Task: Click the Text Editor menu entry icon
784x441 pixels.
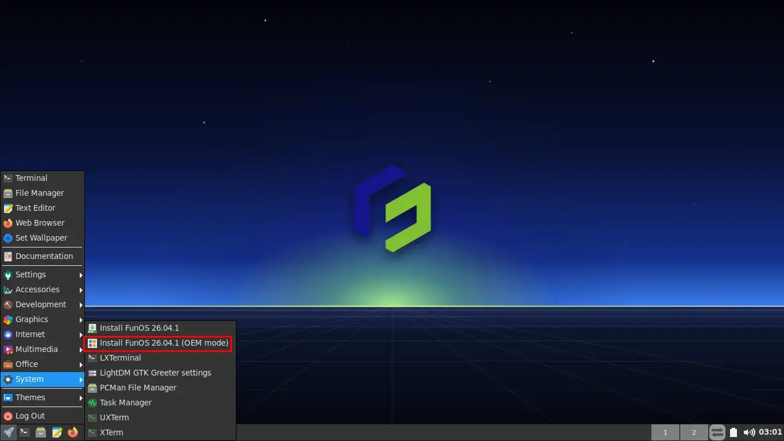Action: tap(8, 208)
